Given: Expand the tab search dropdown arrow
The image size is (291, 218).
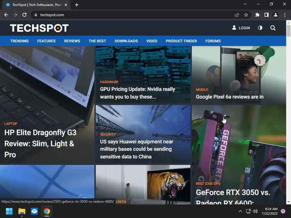Looking at the screenshot, I should coord(245,4).
